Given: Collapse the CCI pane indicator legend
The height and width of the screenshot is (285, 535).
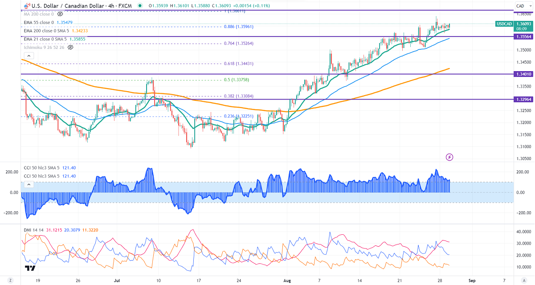Looking at the screenshot, I should point(28,185).
